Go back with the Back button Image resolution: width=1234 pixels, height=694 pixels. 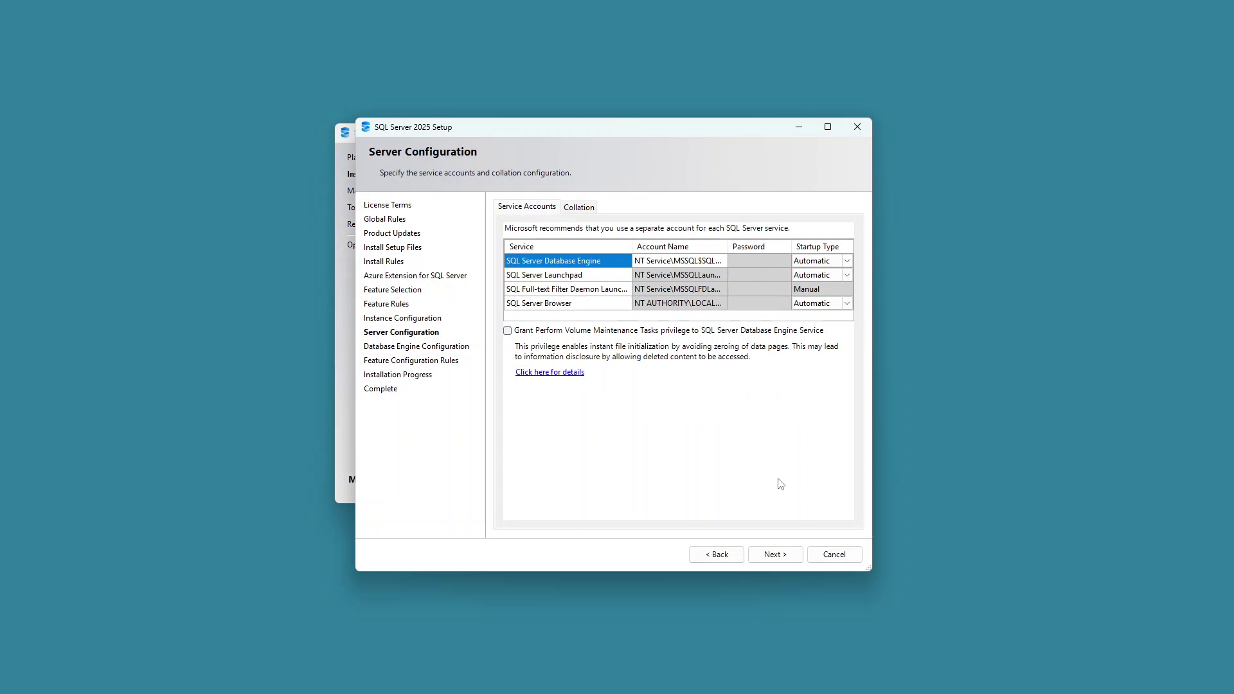click(717, 555)
